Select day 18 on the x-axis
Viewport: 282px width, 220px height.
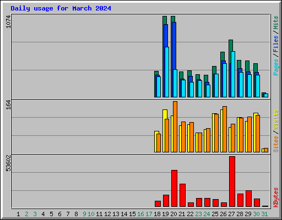157,214
